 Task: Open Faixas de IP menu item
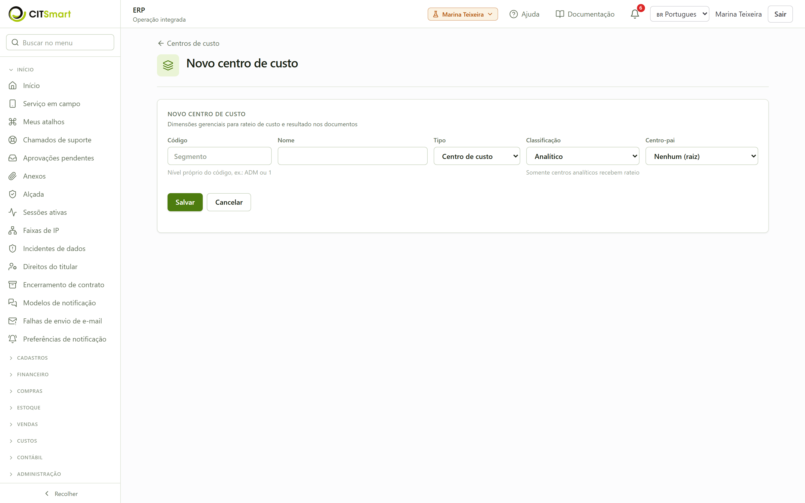pos(60,231)
